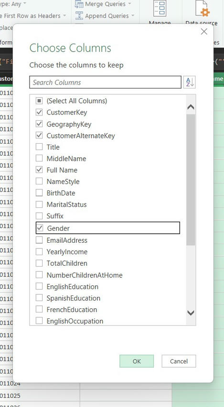Image resolution: width=224 pixels, height=407 pixels.
Task: Select the EnglishOccupation row label
Action: click(x=75, y=321)
